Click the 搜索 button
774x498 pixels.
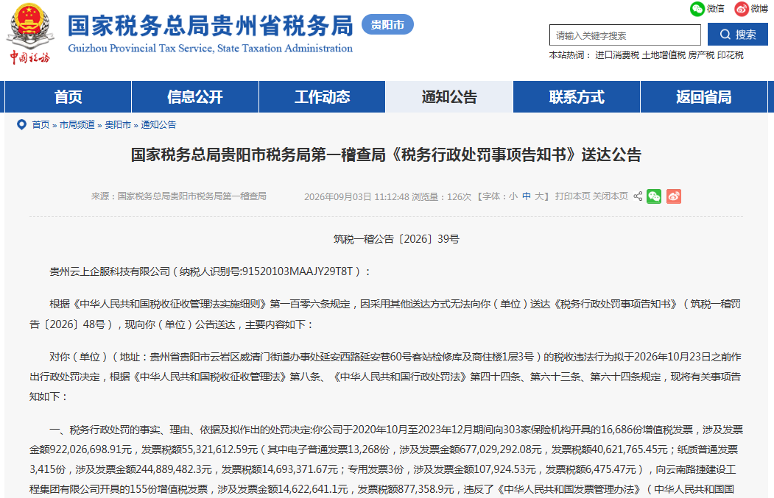pyautogui.click(x=737, y=35)
